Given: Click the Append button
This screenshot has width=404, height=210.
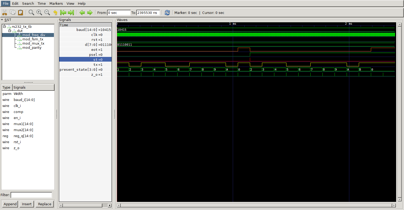Looking at the screenshot, I should (x=10, y=204).
